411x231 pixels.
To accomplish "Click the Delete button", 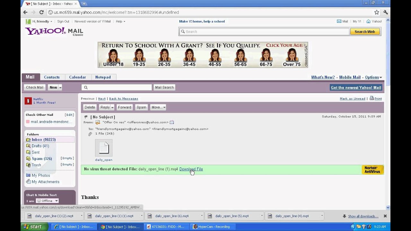I will (x=90, y=107).
